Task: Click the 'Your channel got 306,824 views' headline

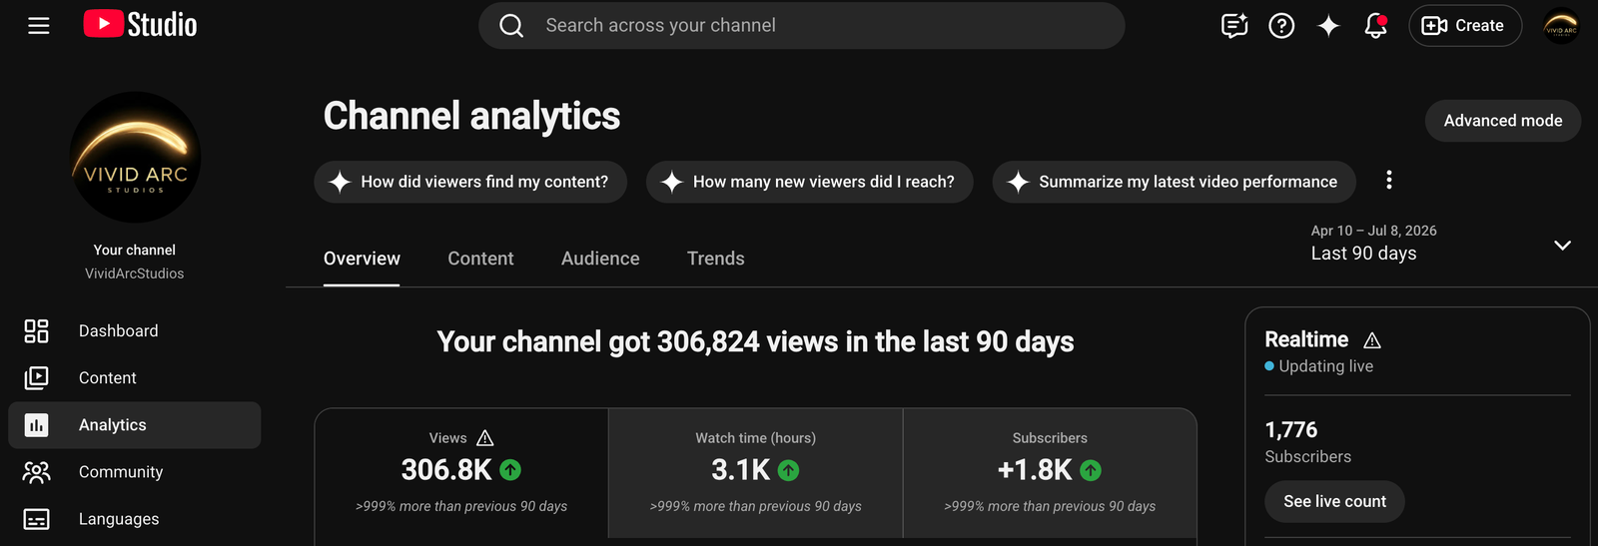Action: (x=755, y=341)
